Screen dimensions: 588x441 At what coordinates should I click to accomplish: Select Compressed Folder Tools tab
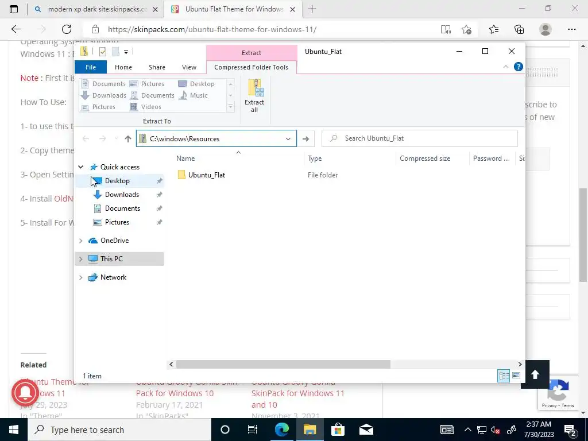coord(252,67)
